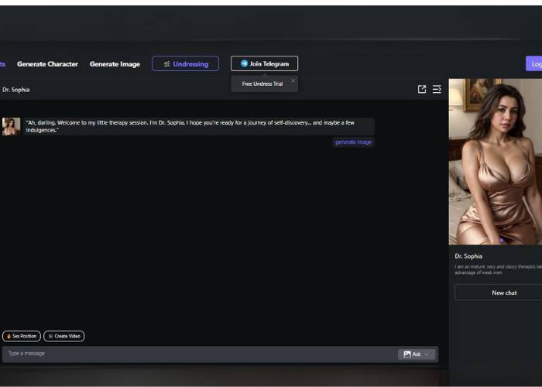Click the purple Login button
The width and height of the screenshot is (542, 387).
tap(534, 64)
